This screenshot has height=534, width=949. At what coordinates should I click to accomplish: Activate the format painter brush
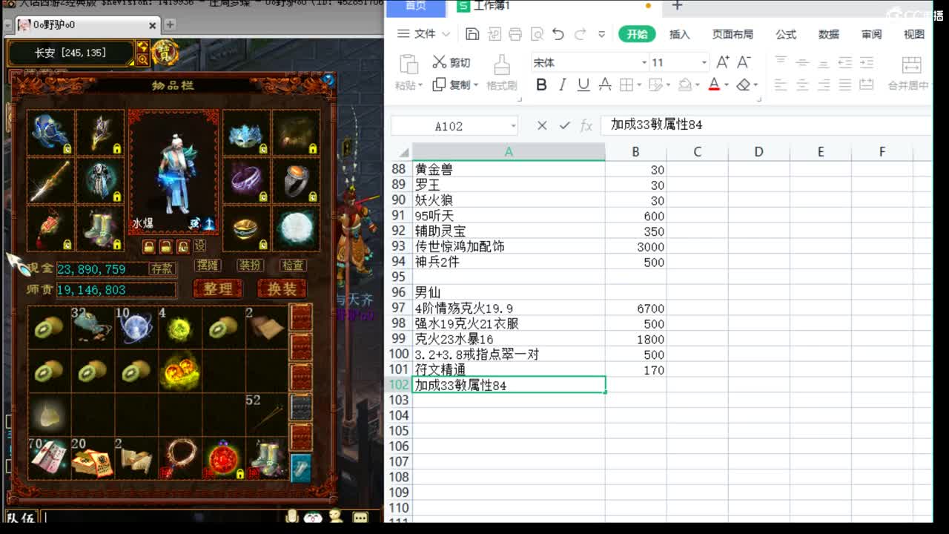(502, 65)
